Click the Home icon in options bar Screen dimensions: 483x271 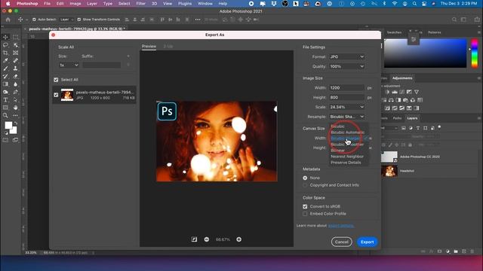(x=8, y=20)
